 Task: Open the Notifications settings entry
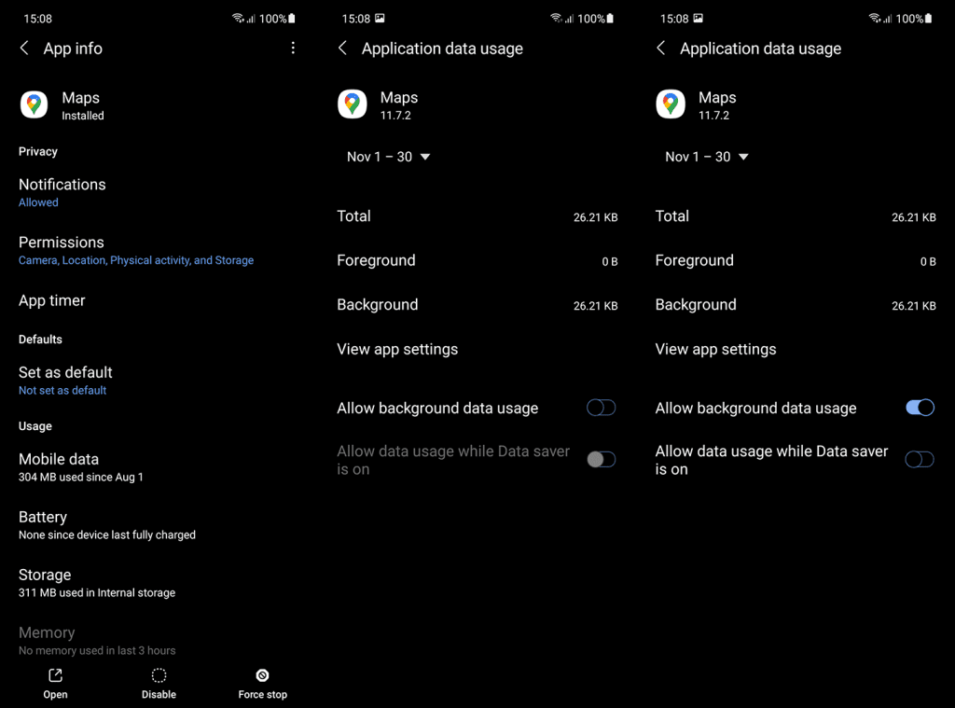point(62,191)
